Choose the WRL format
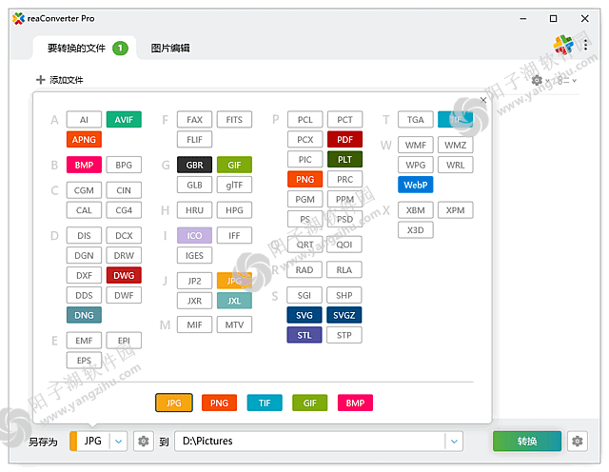This screenshot has height=472, width=609. pyautogui.click(x=455, y=165)
